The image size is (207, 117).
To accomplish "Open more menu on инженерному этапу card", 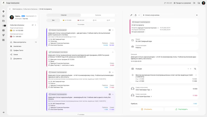I will [113, 72].
